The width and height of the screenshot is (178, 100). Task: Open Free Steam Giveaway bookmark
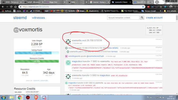click(130, 11)
